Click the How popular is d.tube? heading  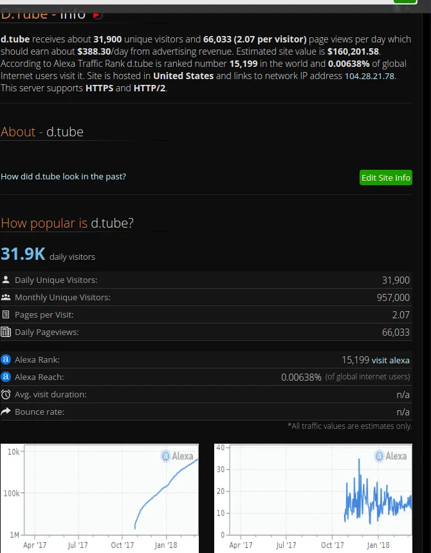pyautogui.click(x=67, y=223)
